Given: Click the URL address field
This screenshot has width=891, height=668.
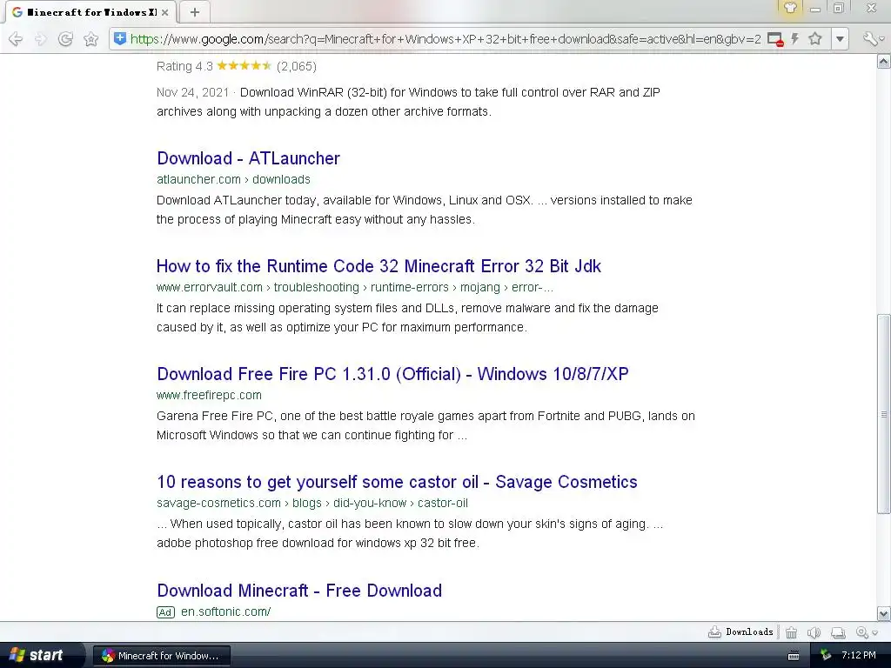Looking at the screenshot, I should coord(445,39).
